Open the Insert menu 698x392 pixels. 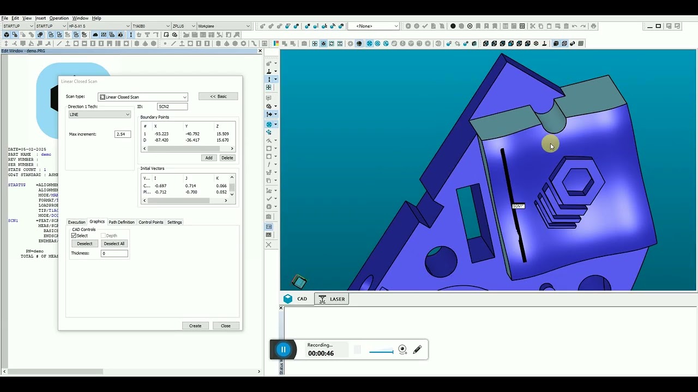[40, 18]
